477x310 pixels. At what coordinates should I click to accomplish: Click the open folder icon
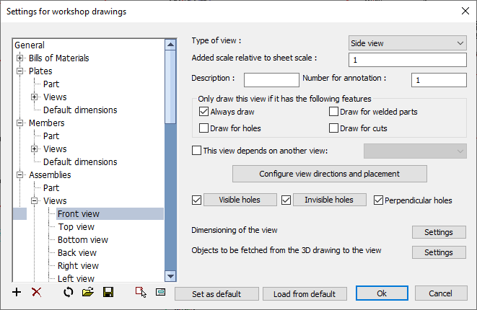tap(88, 293)
